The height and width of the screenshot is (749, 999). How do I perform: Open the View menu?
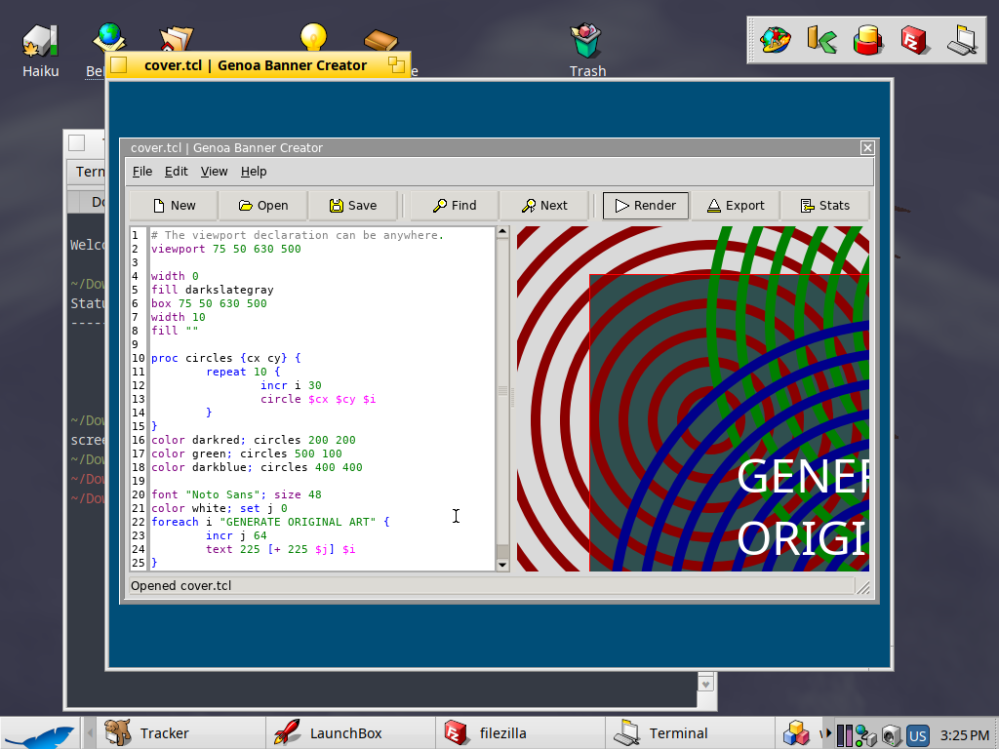click(214, 172)
